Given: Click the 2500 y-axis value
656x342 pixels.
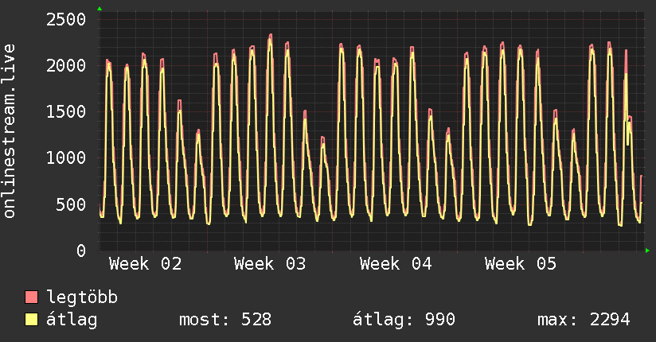Looking at the screenshot, I should [x=66, y=19].
